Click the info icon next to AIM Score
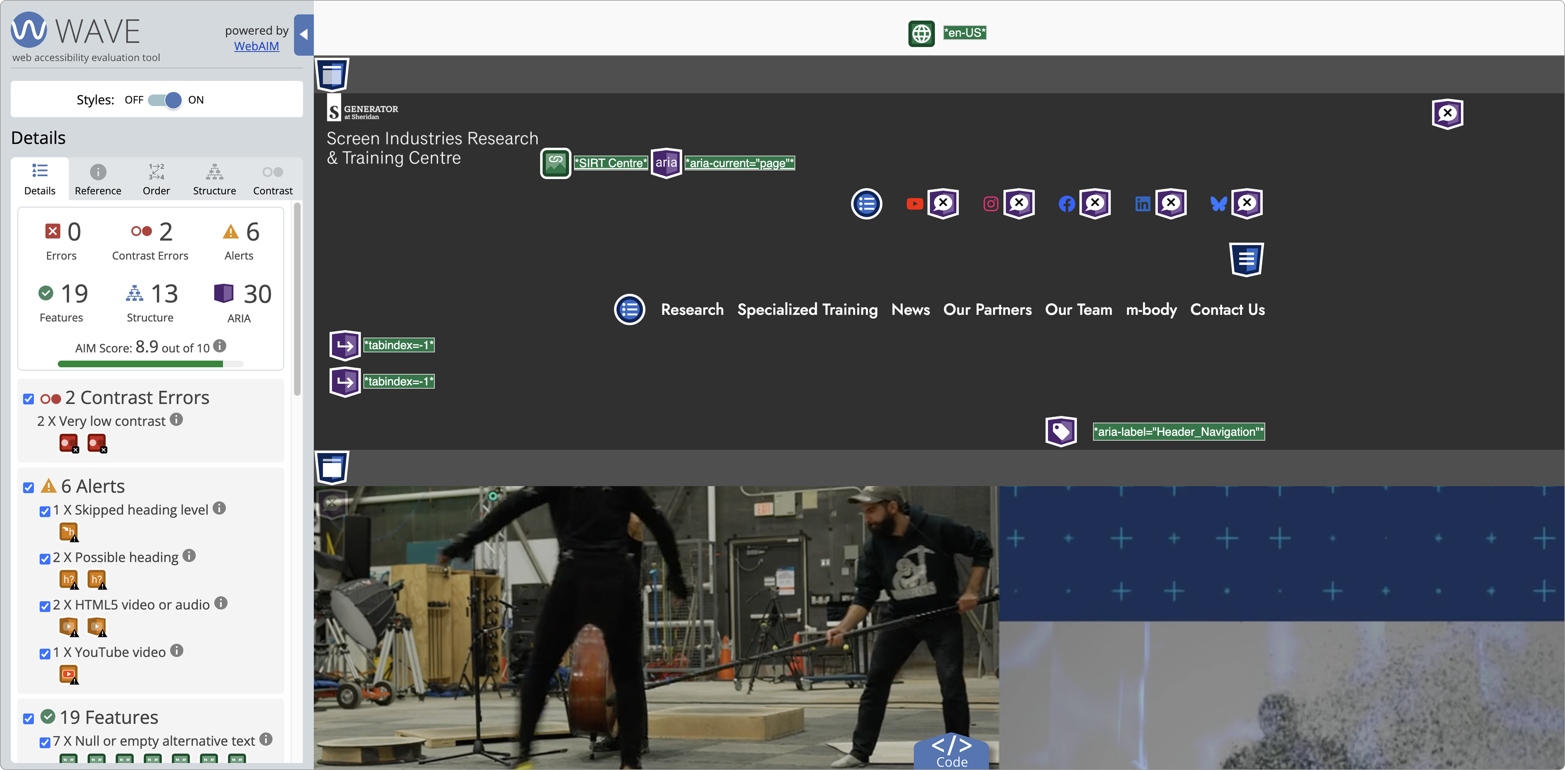The image size is (1565, 770). [220, 346]
